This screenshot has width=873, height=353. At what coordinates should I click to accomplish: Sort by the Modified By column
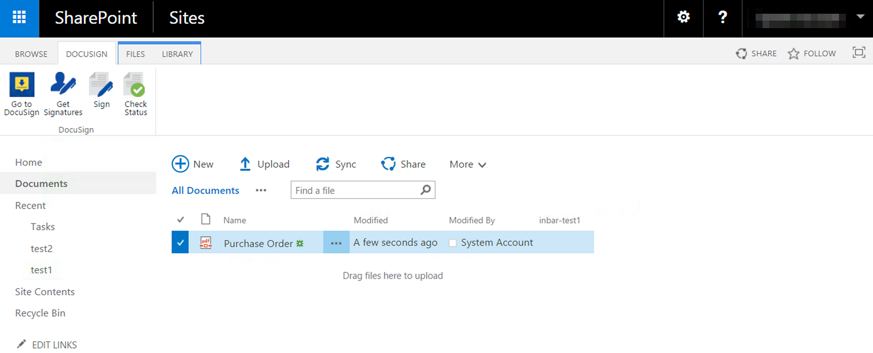click(x=472, y=220)
